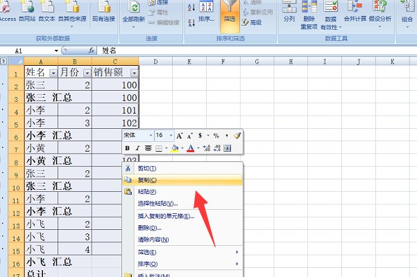Click the Increase Font Size icon
Viewport: 417px width, 277px height.
pyautogui.click(x=180, y=136)
